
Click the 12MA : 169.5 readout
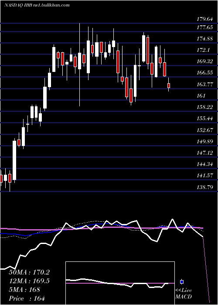click(x=29, y=281)
